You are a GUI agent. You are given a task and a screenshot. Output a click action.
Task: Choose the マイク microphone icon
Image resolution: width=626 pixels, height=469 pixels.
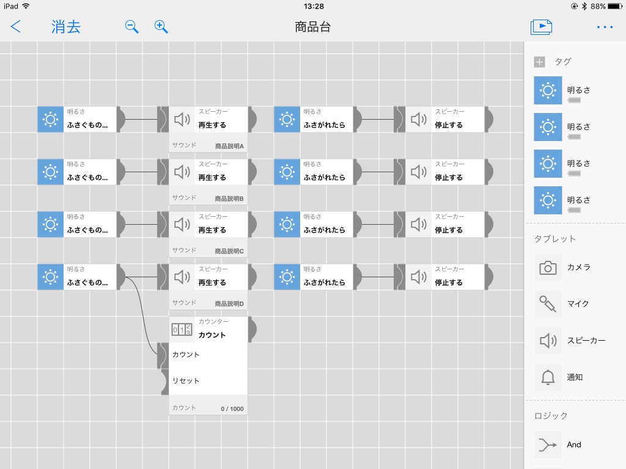click(548, 304)
